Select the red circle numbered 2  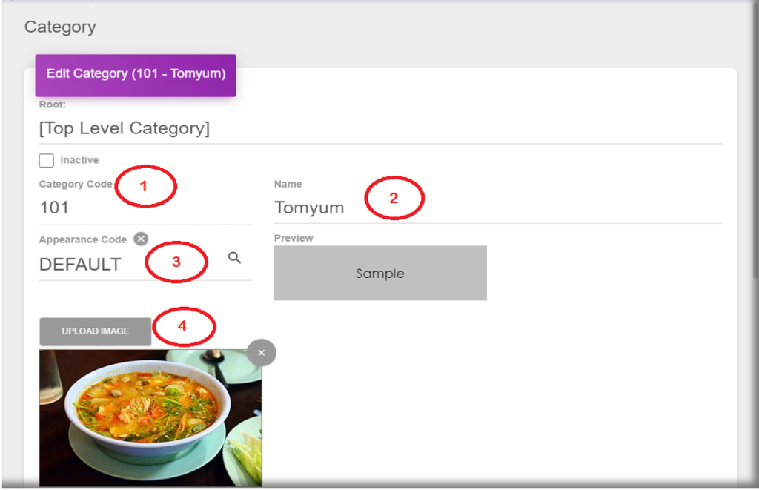[394, 198]
